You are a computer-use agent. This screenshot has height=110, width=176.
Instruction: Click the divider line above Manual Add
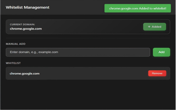pos(88,38)
